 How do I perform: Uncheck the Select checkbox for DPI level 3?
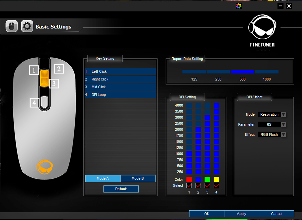[x=207, y=185]
